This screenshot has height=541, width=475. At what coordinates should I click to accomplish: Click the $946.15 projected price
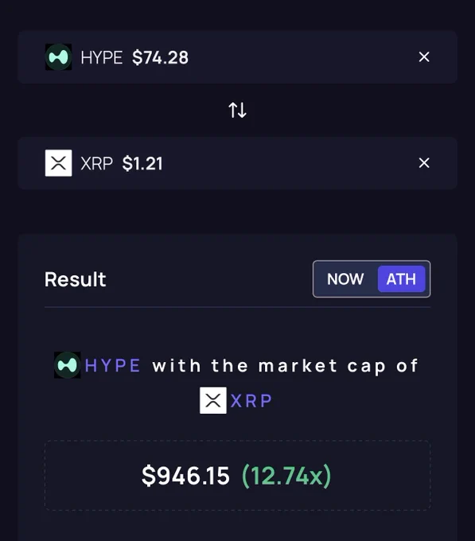(185, 476)
